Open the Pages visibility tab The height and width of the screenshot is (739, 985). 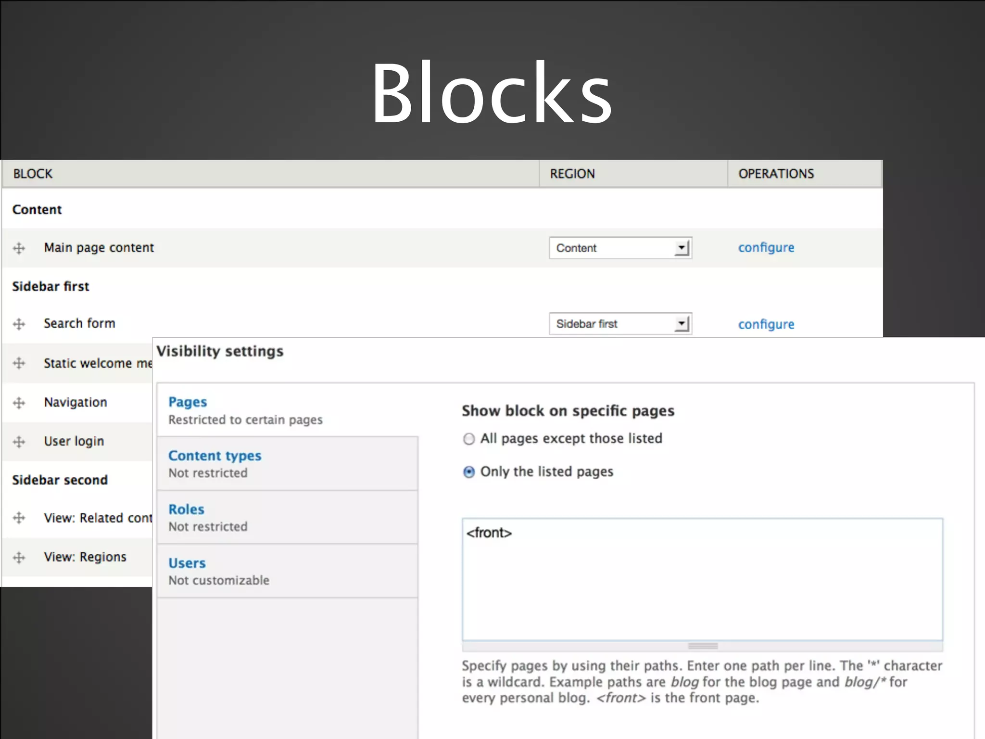(288, 410)
